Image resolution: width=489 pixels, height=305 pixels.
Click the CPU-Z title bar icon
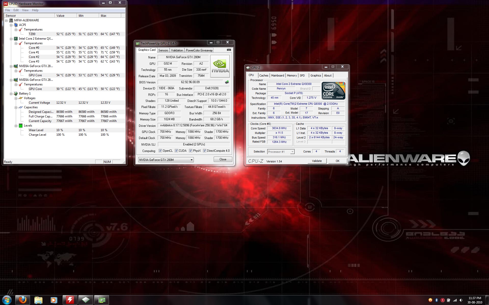(248, 68)
